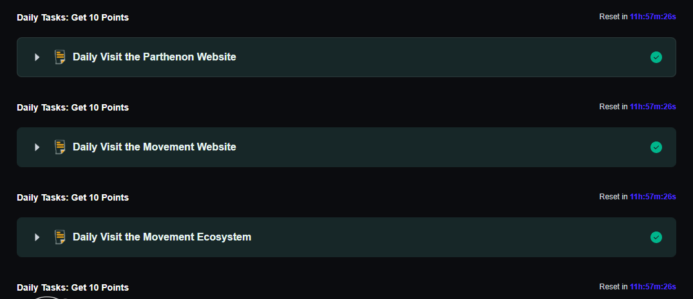Click the Daily Tasks heading above Movement Ecosystem task

[x=73, y=197]
